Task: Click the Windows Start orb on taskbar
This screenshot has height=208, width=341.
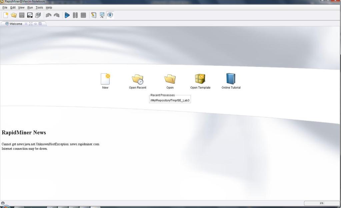Action: (6, 207)
